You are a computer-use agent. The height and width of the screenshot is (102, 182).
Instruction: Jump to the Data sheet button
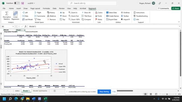(x=25, y=16)
